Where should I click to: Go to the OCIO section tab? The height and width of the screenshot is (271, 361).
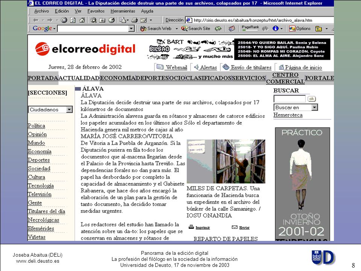point(177,78)
